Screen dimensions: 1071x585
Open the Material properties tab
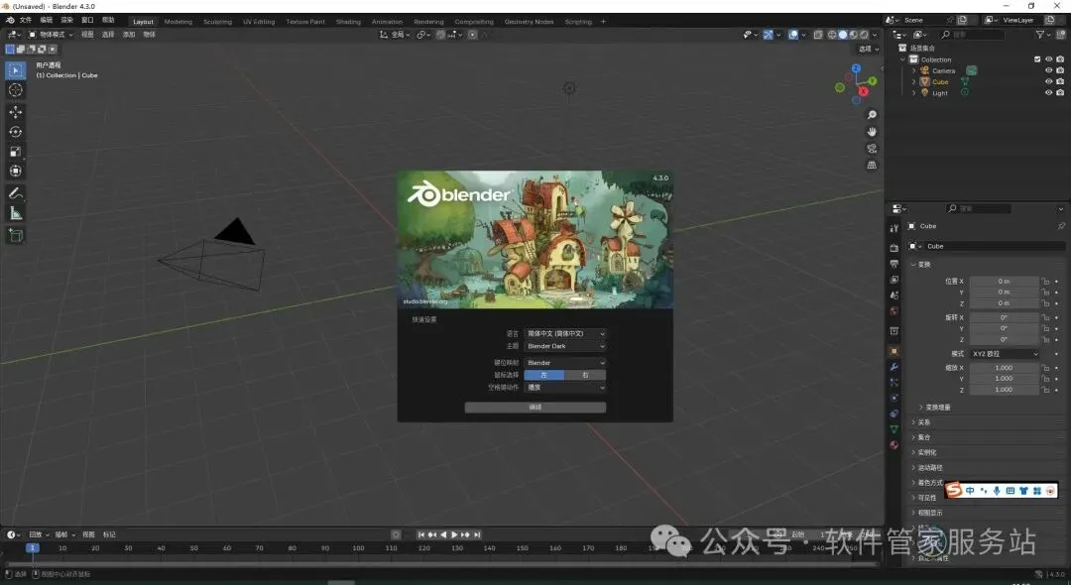pyautogui.click(x=894, y=445)
